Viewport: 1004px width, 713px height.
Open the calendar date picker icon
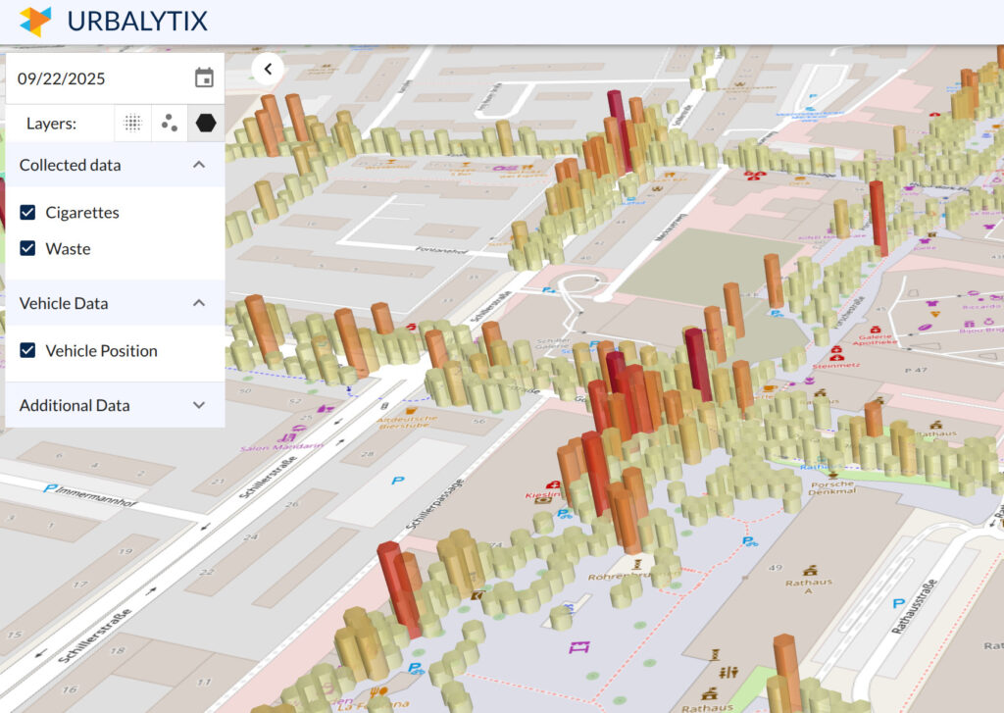click(204, 78)
